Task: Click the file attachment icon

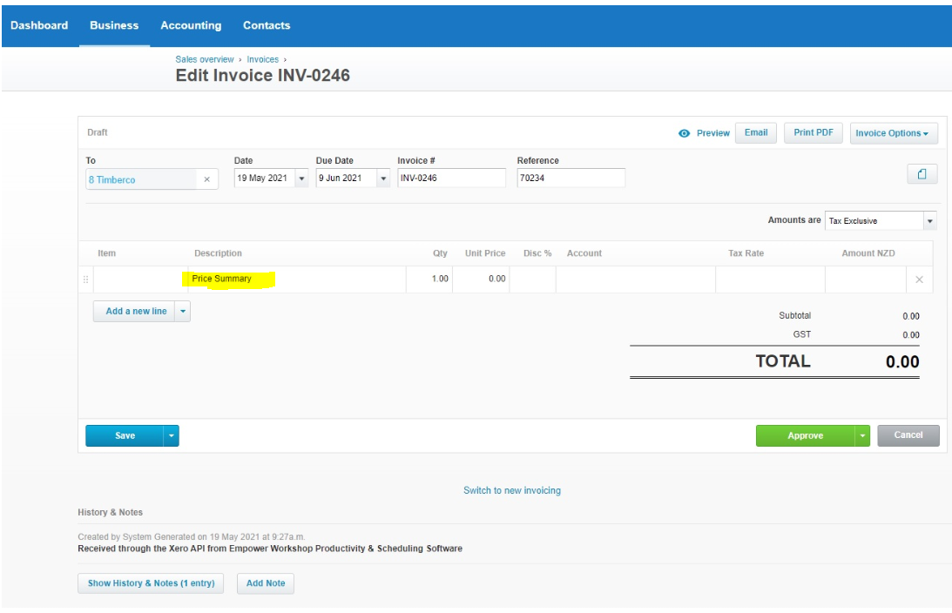Action: [922, 174]
